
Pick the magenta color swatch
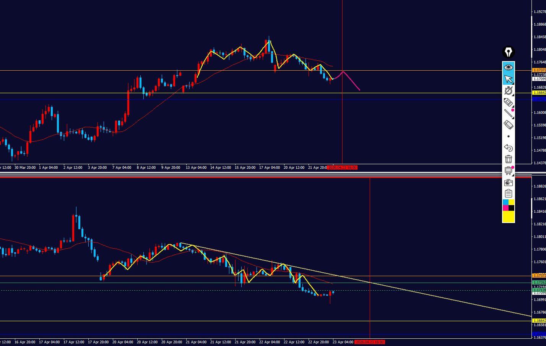(x=505, y=208)
